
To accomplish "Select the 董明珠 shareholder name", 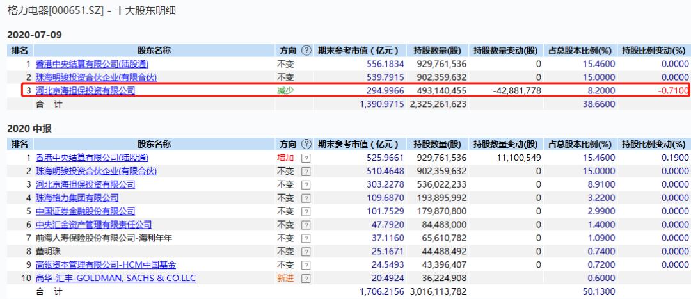I will [48, 252].
